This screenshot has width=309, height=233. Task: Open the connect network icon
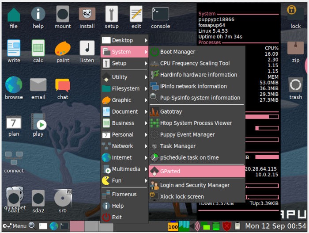pyautogui.click(x=14, y=158)
